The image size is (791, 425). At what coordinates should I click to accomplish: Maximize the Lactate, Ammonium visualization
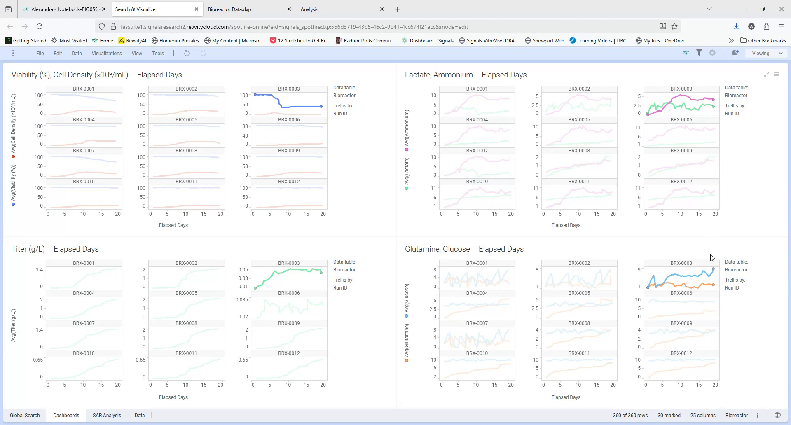coord(766,75)
